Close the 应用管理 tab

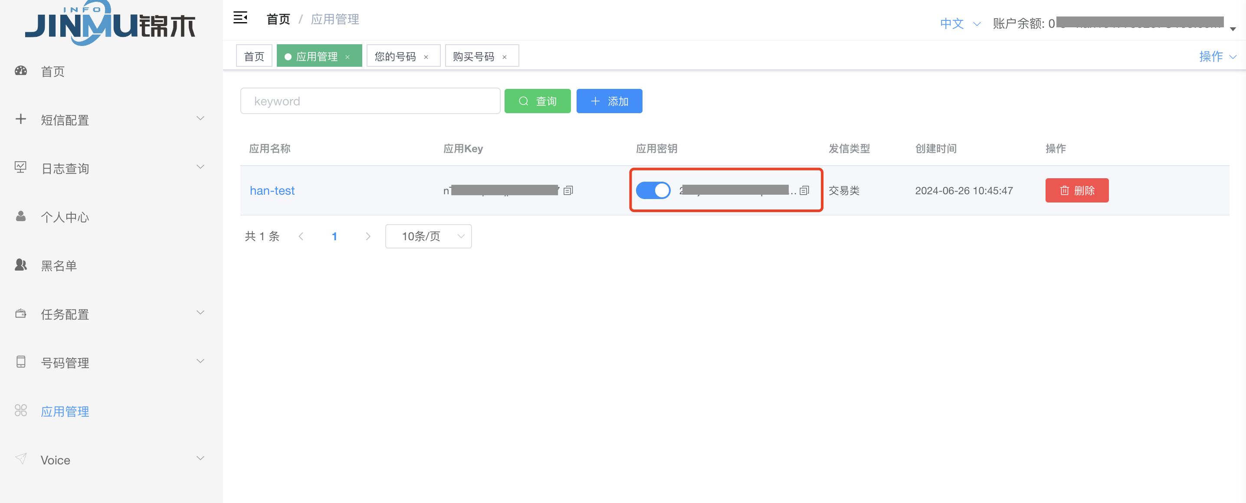[x=348, y=57]
